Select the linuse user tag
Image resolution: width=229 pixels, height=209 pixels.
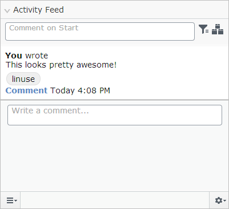click(23, 79)
